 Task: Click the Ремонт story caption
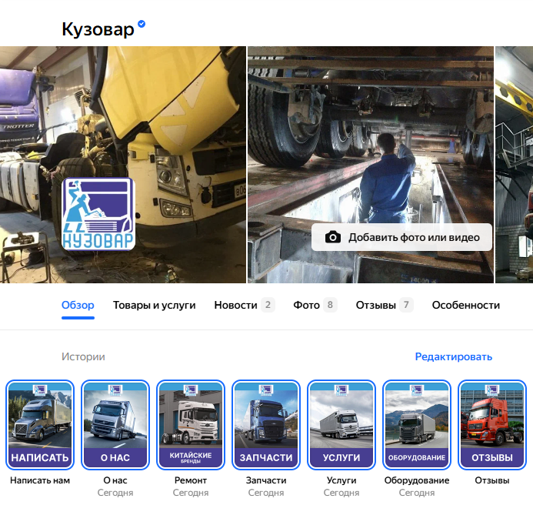click(191, 480)
